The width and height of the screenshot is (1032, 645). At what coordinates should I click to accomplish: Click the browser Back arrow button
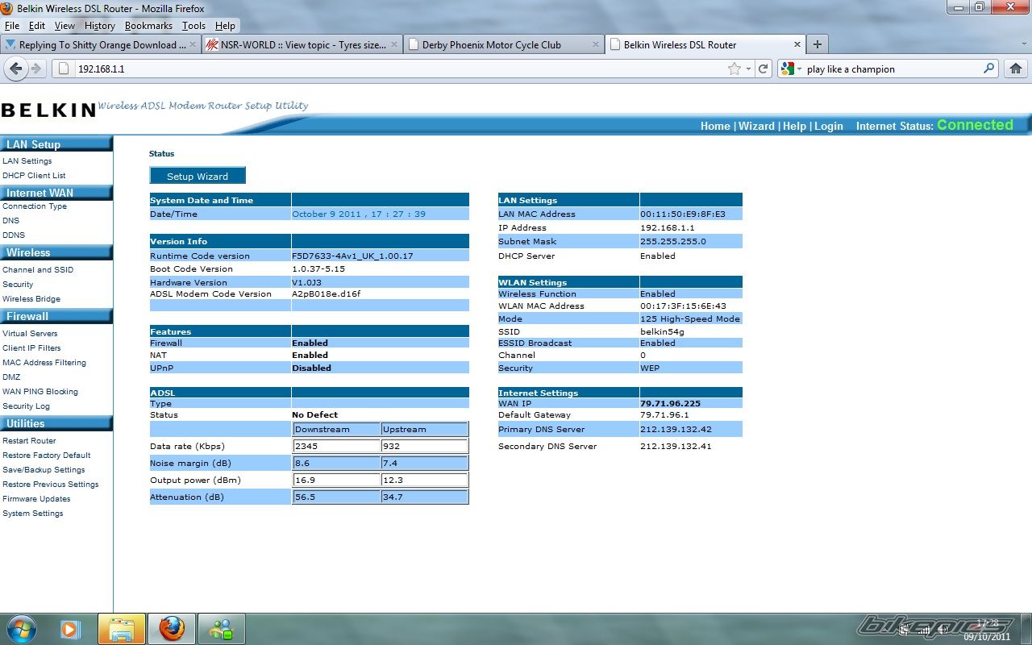point(15,69)
